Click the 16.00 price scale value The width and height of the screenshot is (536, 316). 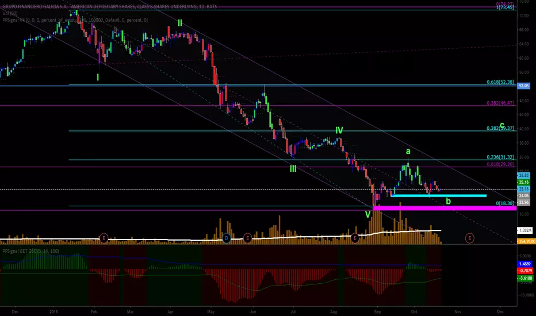[524, 214]
